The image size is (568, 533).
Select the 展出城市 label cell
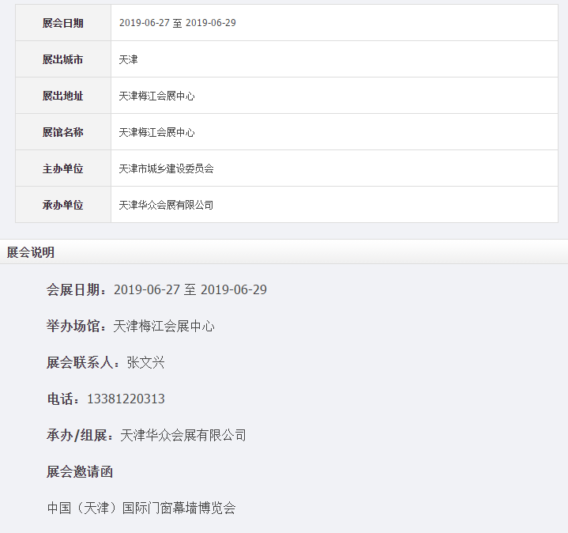[x=63, y=59]
